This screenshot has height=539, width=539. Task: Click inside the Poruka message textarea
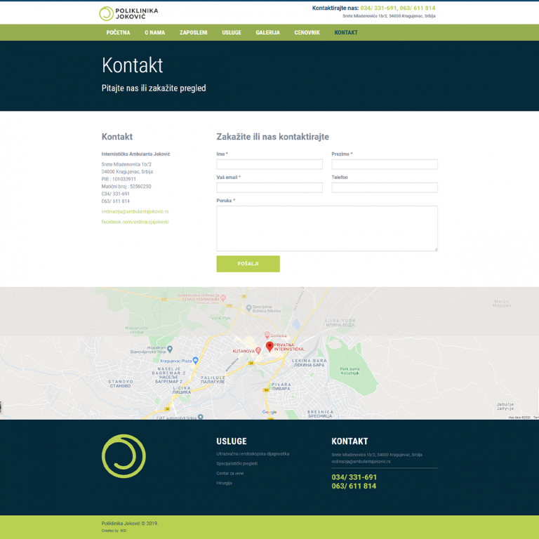326,228
